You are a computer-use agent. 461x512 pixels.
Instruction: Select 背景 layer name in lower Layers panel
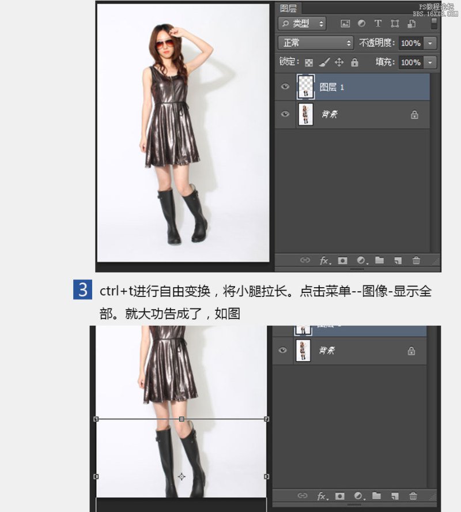point(327,351)
